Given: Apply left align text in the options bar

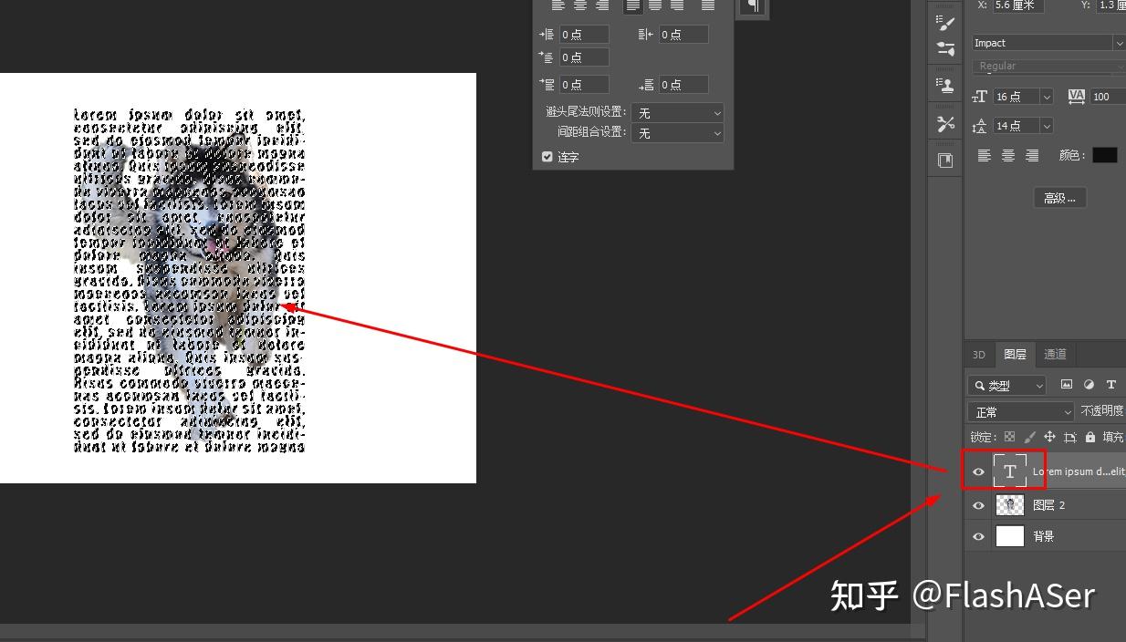Looking at the screenshot, I should pos(984,155).
